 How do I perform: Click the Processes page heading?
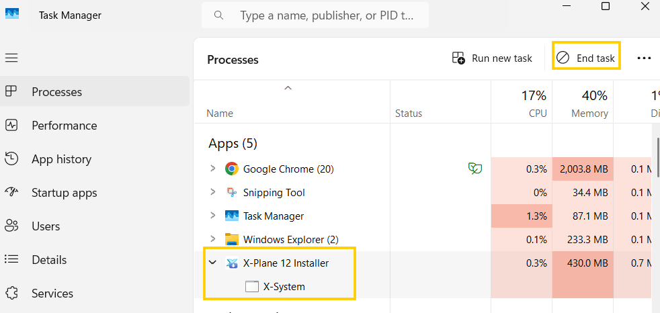[x=233, y=60]
